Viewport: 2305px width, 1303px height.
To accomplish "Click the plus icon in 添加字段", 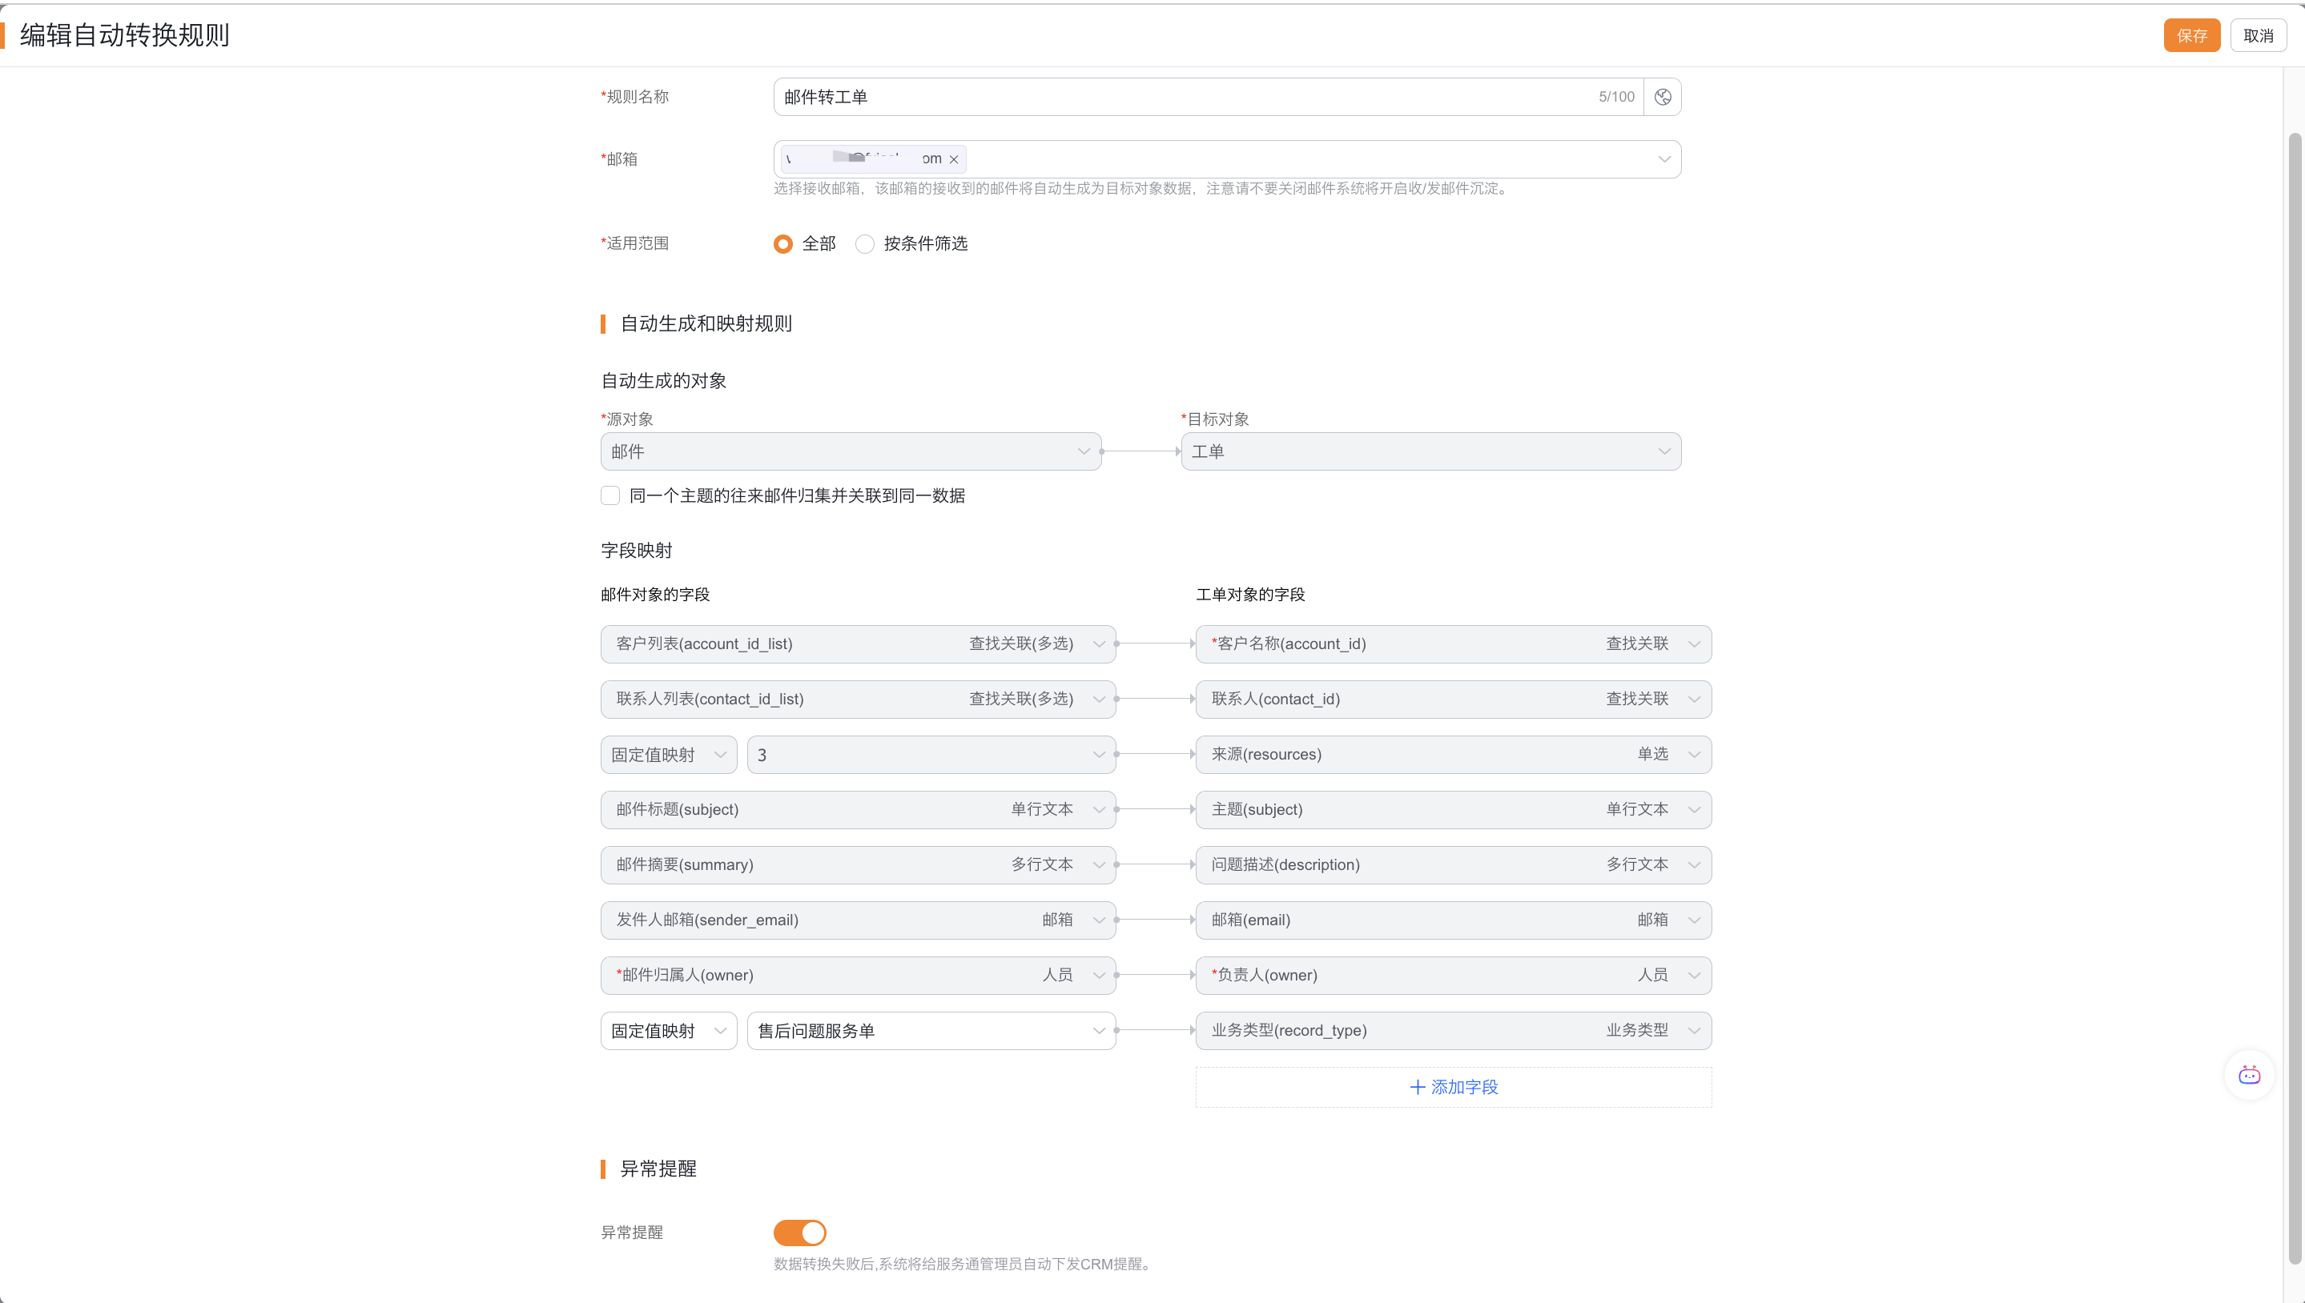I will coord(1417,1086).
